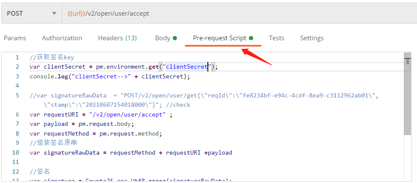Switch to the Tests tab
The height and width of the screenshot is (183, 417).
coord(276,38)
